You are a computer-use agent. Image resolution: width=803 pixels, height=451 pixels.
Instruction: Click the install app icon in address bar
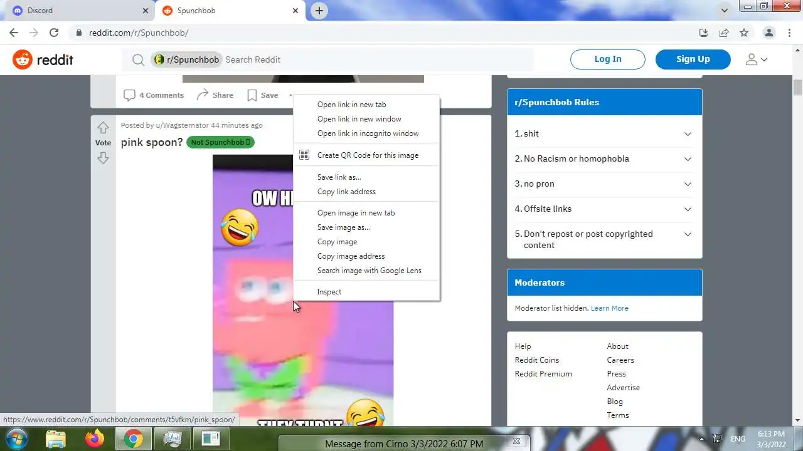[x=704, y=33]
